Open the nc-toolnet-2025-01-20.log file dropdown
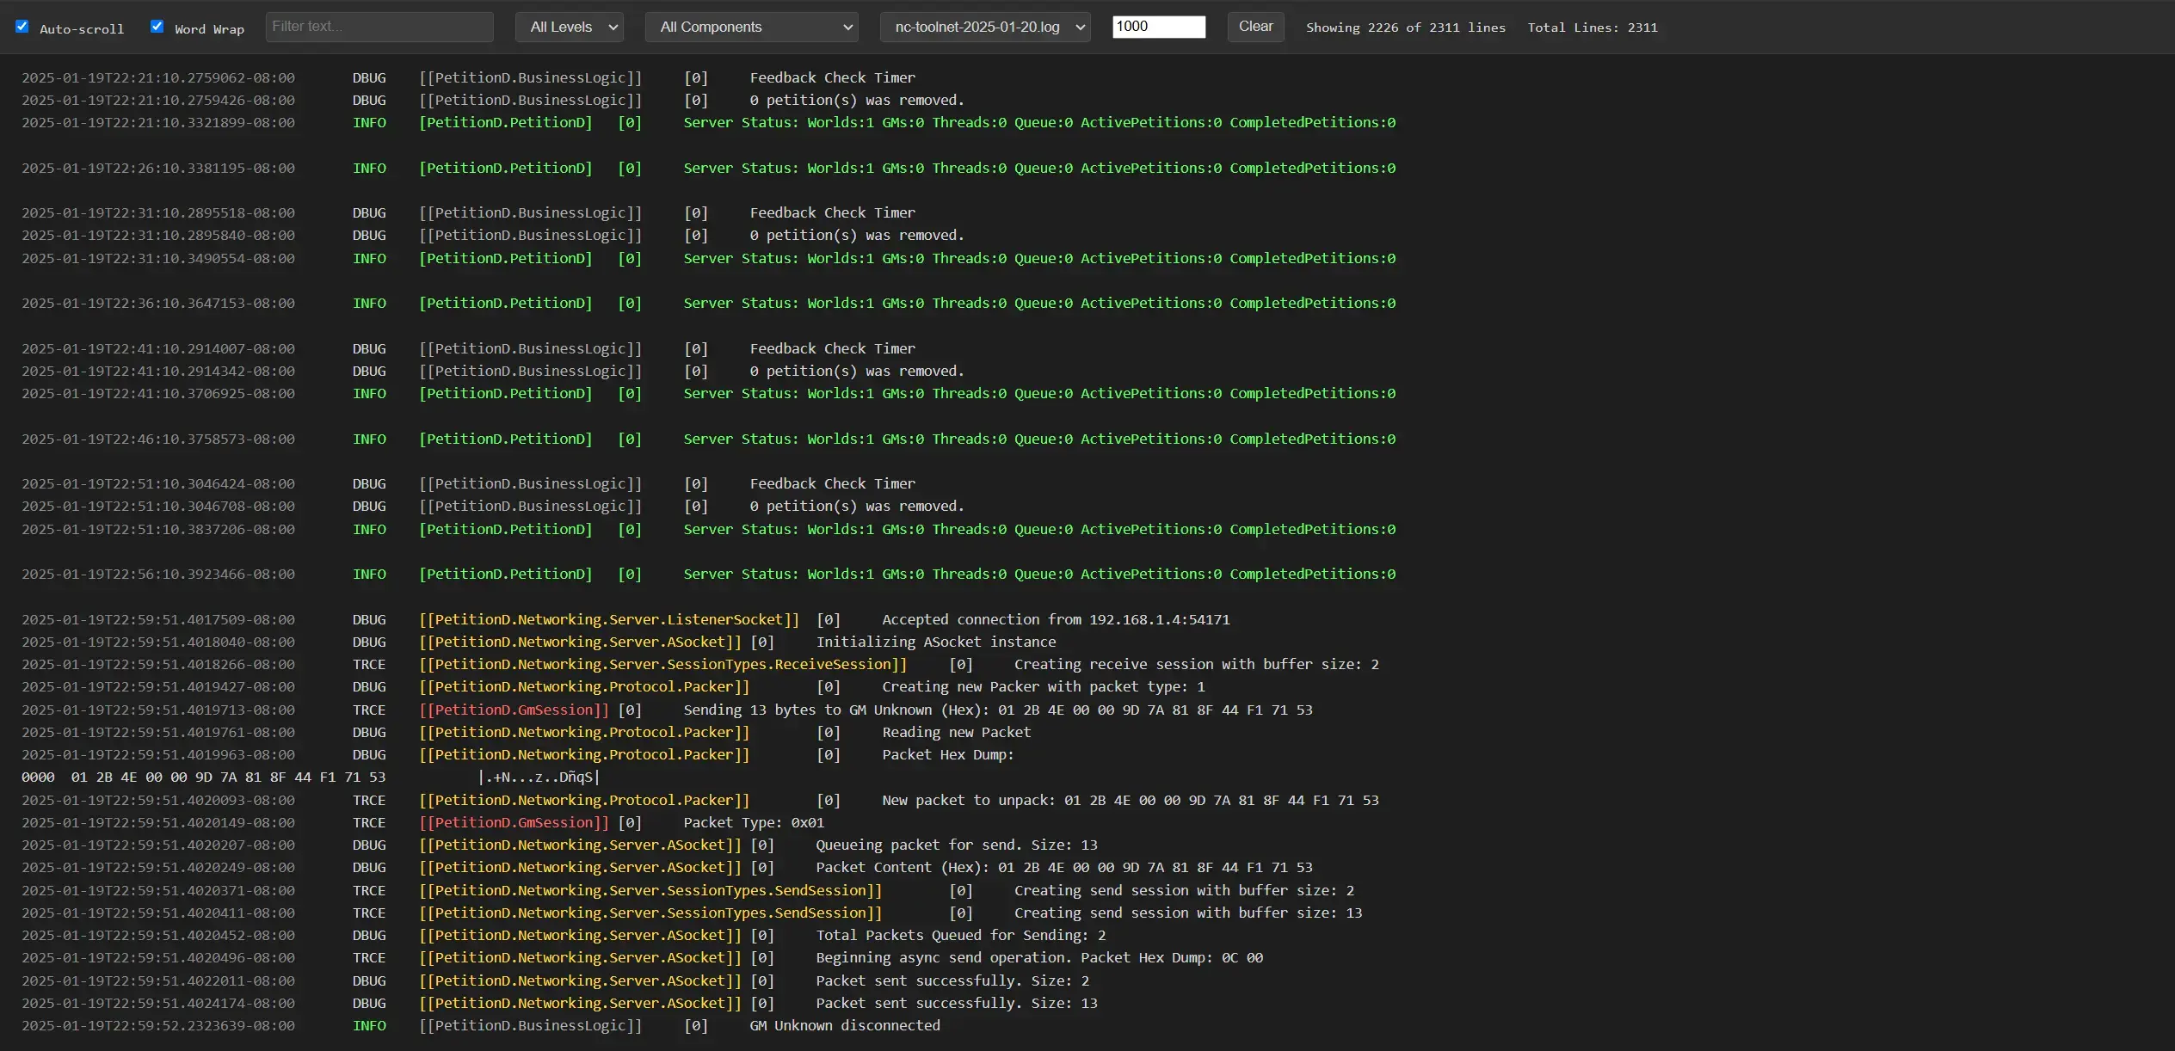 tap(985, 27)
